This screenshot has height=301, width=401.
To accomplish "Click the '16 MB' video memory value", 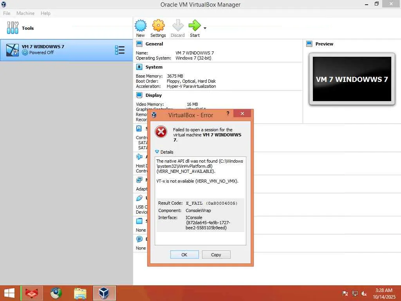I will pyautogui.click(x=192, y=104).
